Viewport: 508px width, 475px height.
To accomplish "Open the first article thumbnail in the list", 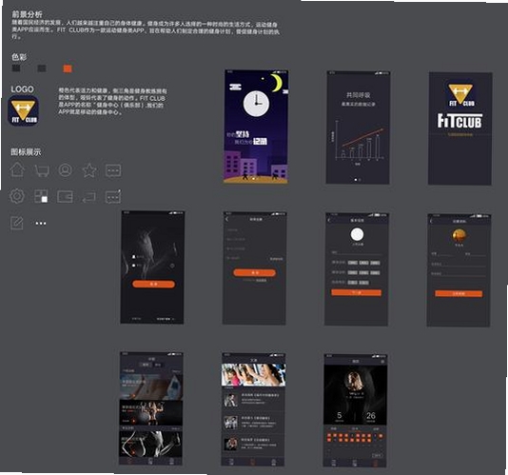I will (230, 401).
